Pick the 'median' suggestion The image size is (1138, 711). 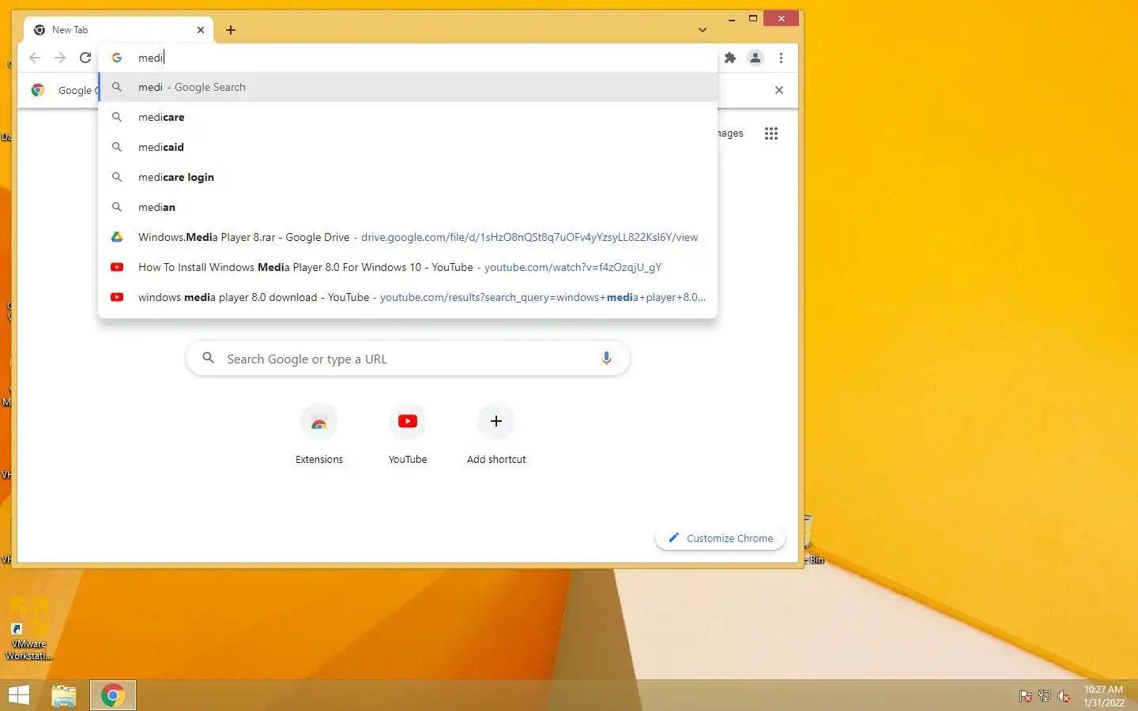(x=408, y=207)
